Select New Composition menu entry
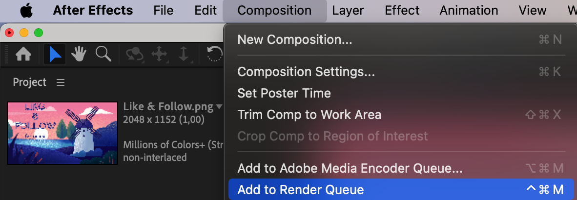The height and width of the screenshot is (200, 577). point(295,40)
